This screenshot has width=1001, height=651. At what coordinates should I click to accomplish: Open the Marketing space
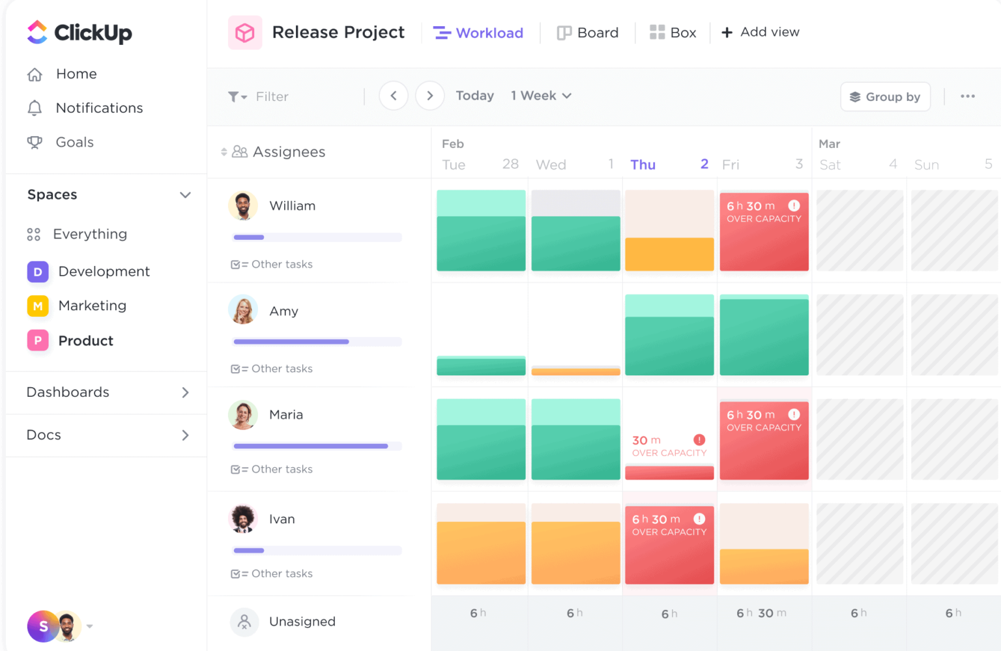pos(92,306)
